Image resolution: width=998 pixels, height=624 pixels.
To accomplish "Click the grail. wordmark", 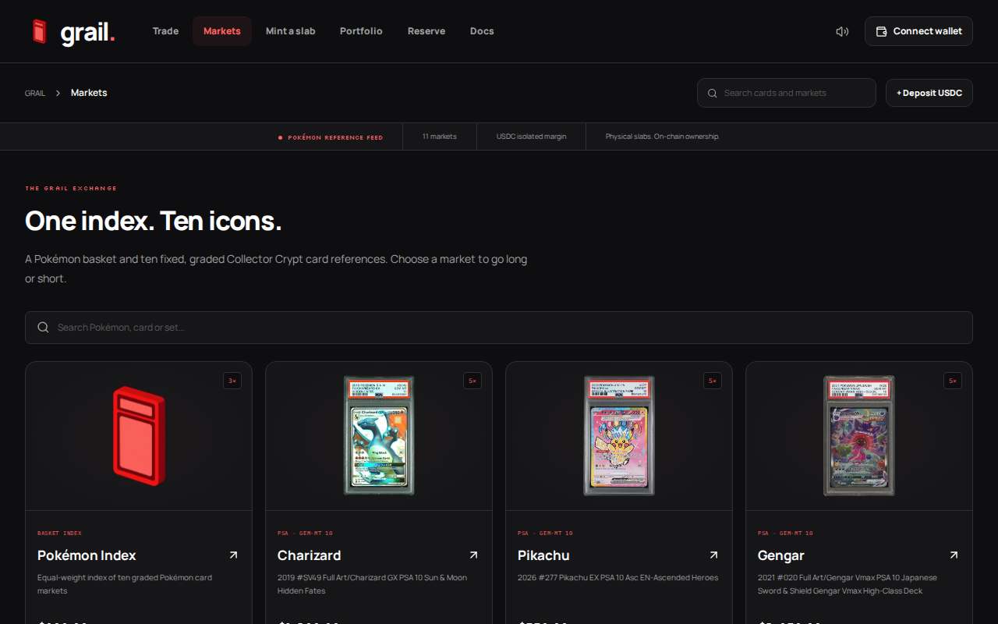I will (x=88, y=32).
